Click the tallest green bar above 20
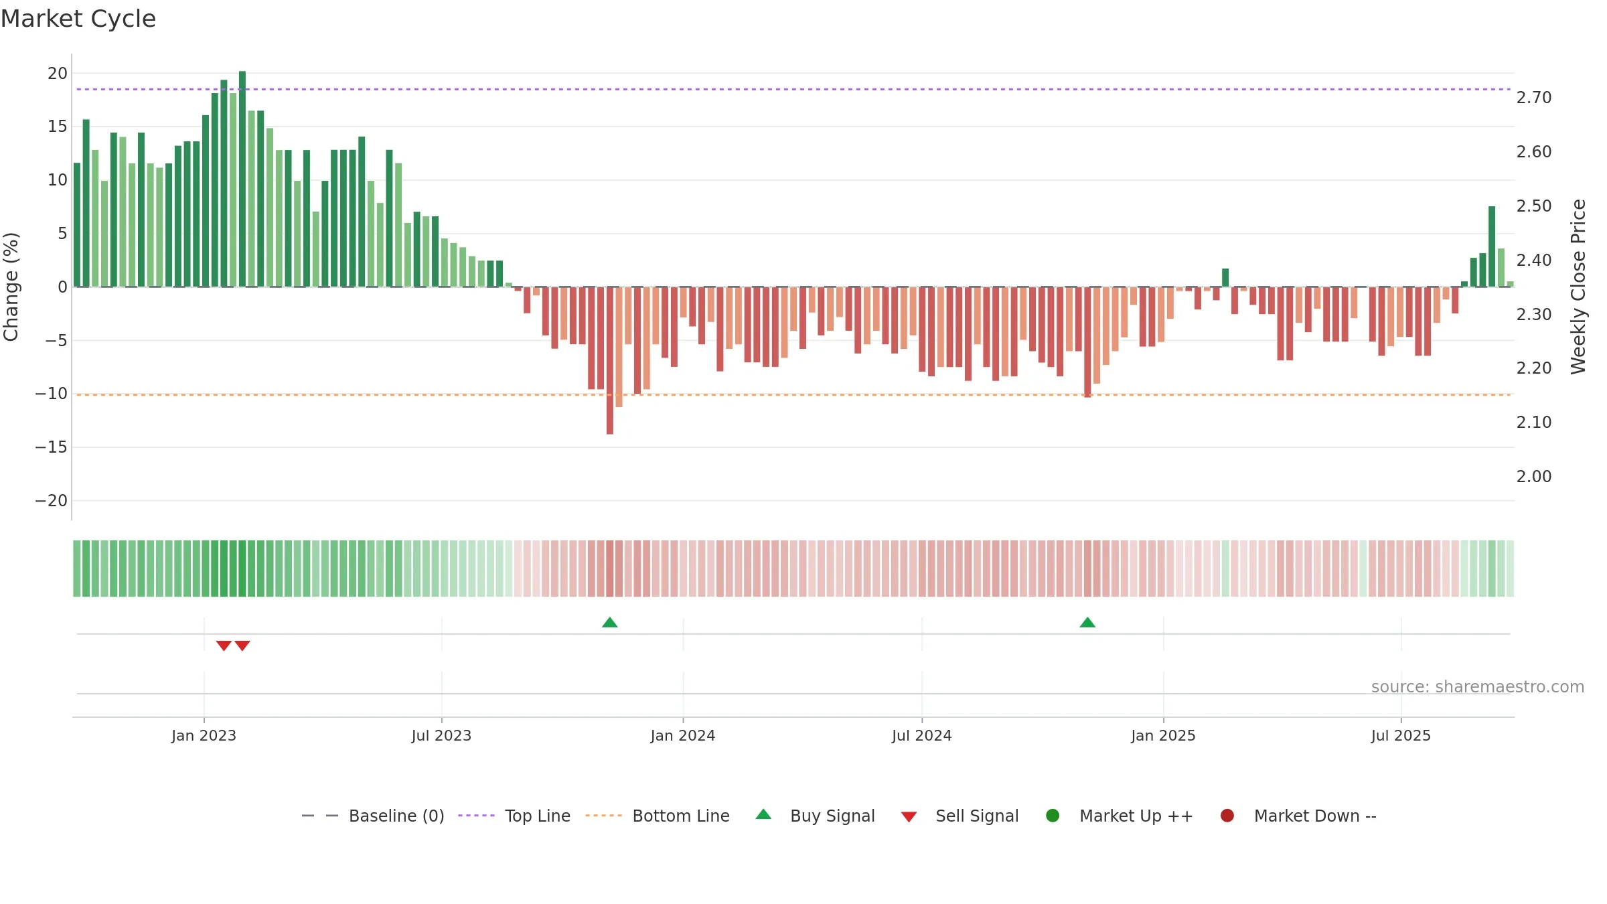 pyautogui.click(x=242, y=179)
